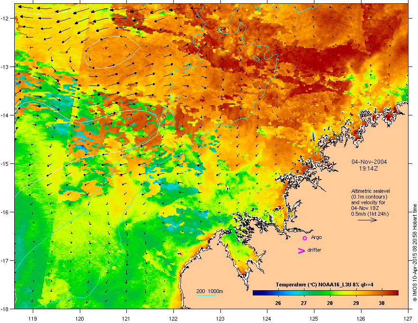Image resolution: width=418 pixels, height=323 pixels.
Task: Click the 29 degree colorbar tick label
Action: click(356, 303)
